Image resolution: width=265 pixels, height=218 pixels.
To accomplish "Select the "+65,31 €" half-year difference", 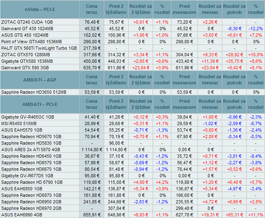I will (x=234, y=215).
